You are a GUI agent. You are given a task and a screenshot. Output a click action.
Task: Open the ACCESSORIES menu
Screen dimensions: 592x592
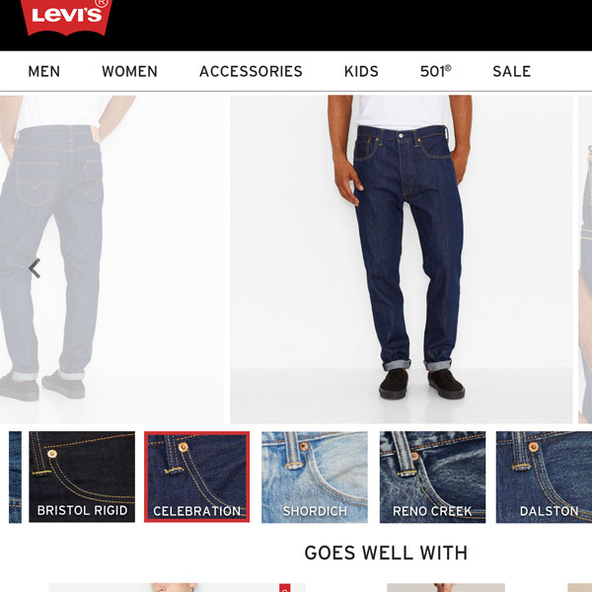pyautogui.click(x=251, y=71)
